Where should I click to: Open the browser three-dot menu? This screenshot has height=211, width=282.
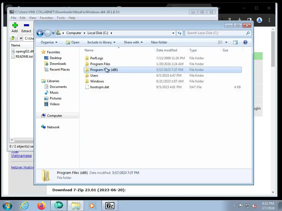click(x=269, y=20)
